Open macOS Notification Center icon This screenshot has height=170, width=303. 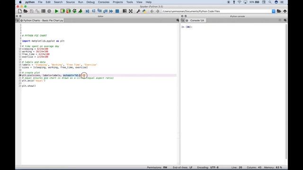click(x=282, y=2)
